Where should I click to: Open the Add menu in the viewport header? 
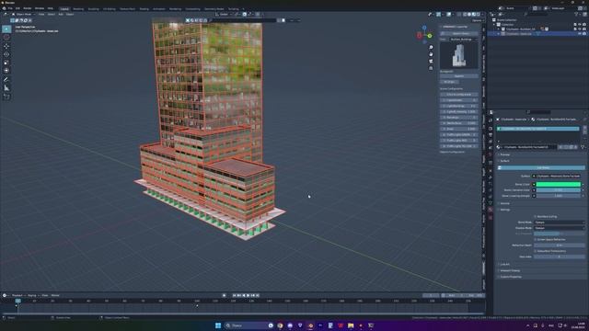[61, 15]
